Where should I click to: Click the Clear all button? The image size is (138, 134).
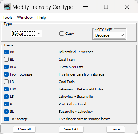coord(24,129)
